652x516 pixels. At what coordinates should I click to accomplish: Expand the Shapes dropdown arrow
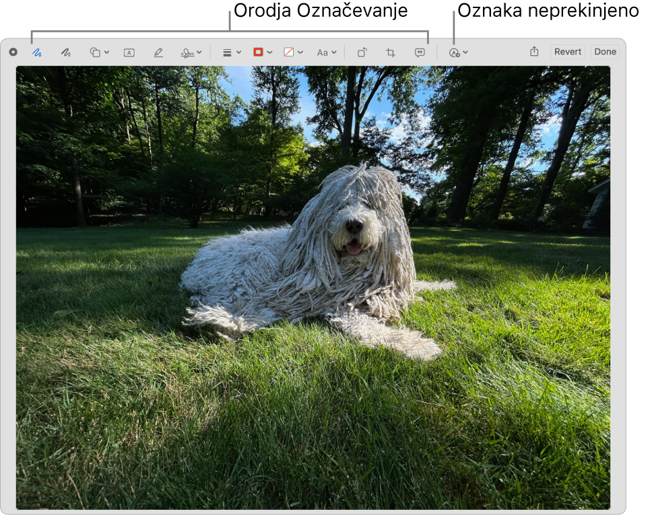click(x=107, y=53)
